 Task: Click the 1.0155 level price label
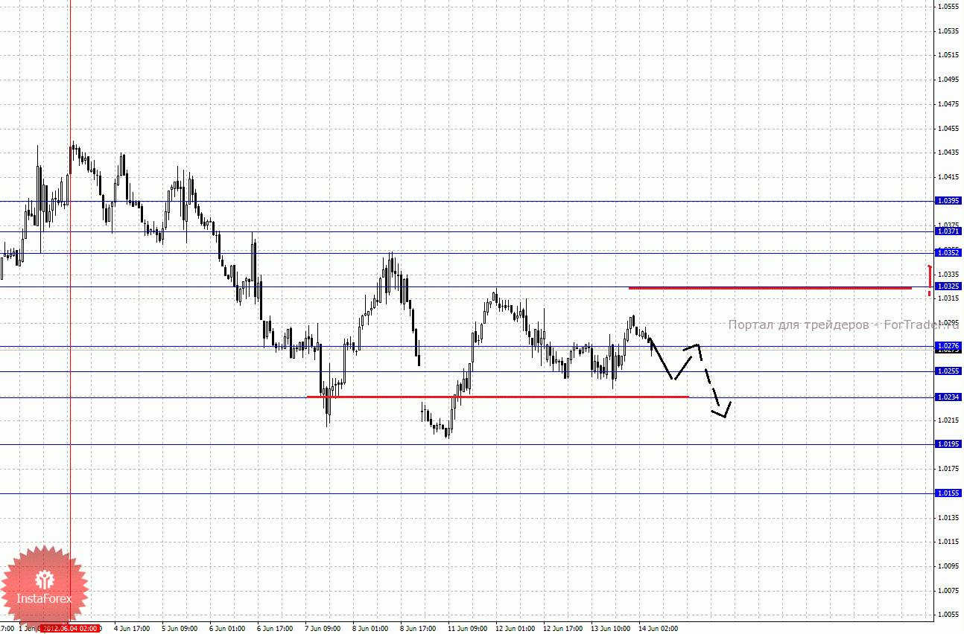pos(949,493)
